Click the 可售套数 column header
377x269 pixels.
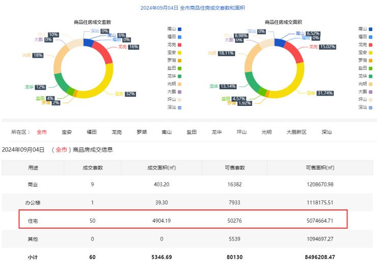click(235, 168)
